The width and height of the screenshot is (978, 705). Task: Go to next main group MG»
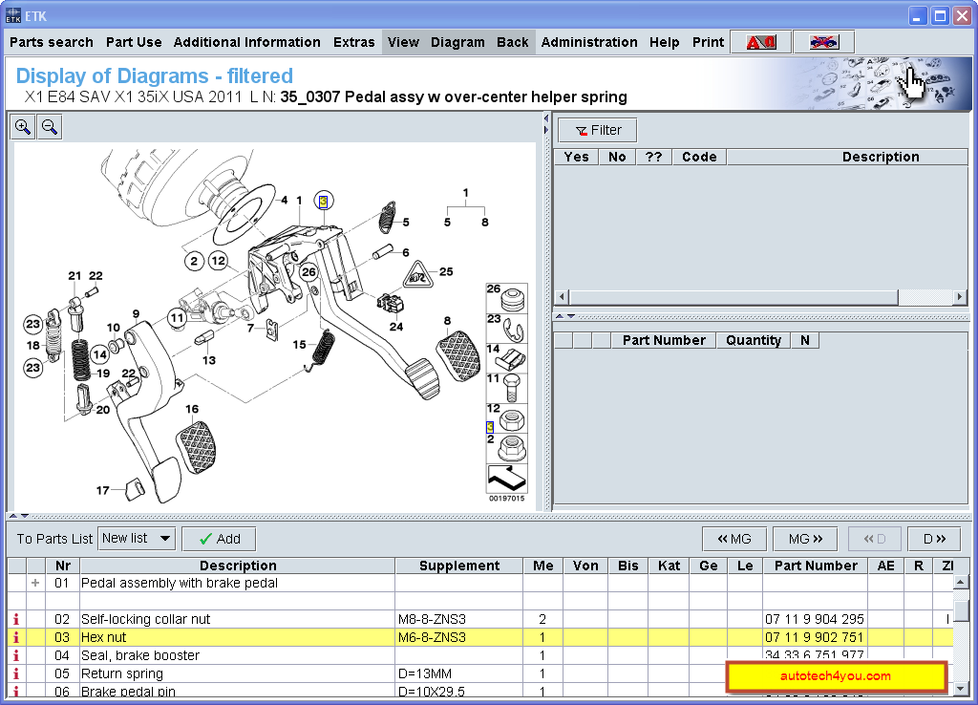click(805, 539)
